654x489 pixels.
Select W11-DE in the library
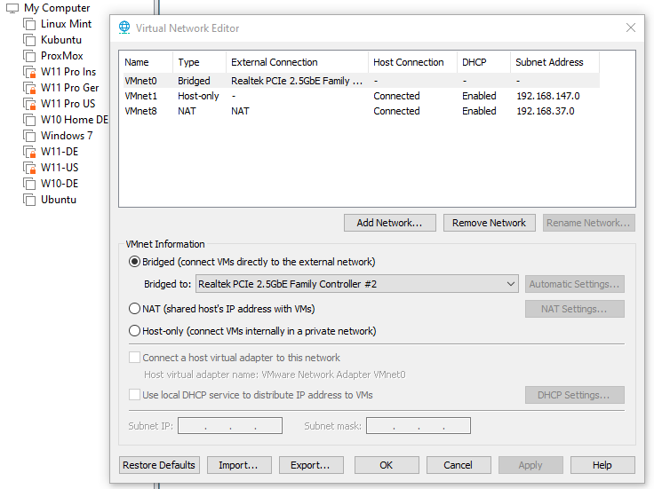(x=60, y=152)
